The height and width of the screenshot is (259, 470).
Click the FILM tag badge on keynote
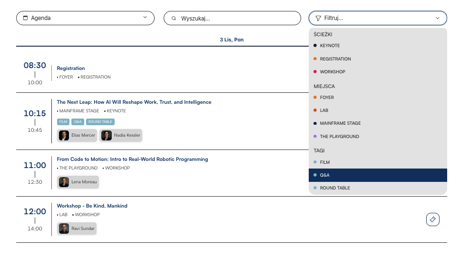coord(63,122)
